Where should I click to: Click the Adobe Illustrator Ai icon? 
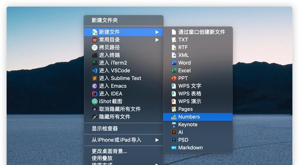coord(174,132)
